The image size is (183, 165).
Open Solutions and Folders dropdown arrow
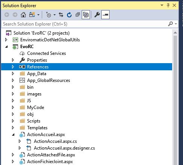[x=38, y=15]
